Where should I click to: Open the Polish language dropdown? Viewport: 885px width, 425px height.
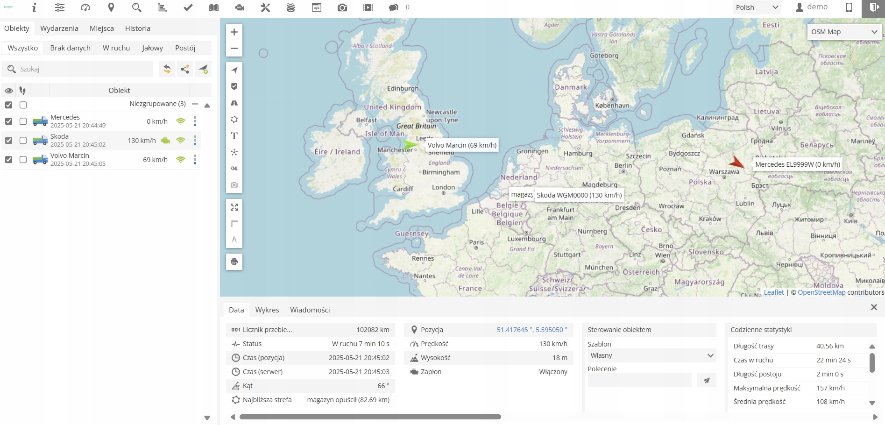[x=757, y=7]
